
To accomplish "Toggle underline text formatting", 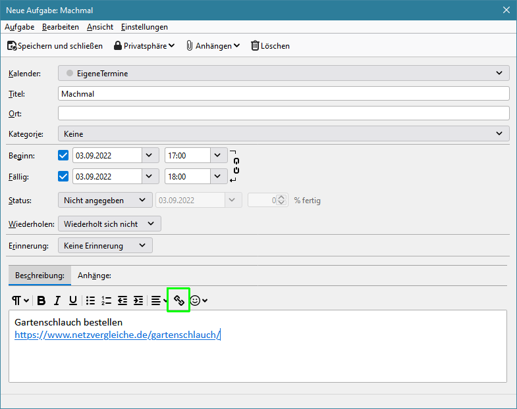I will pos(73,301).
